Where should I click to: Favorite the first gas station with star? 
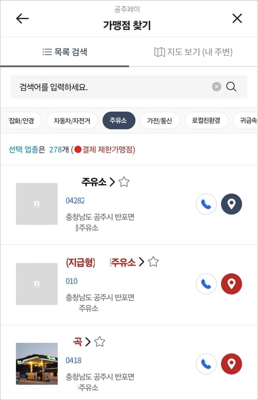click(124, 182)
